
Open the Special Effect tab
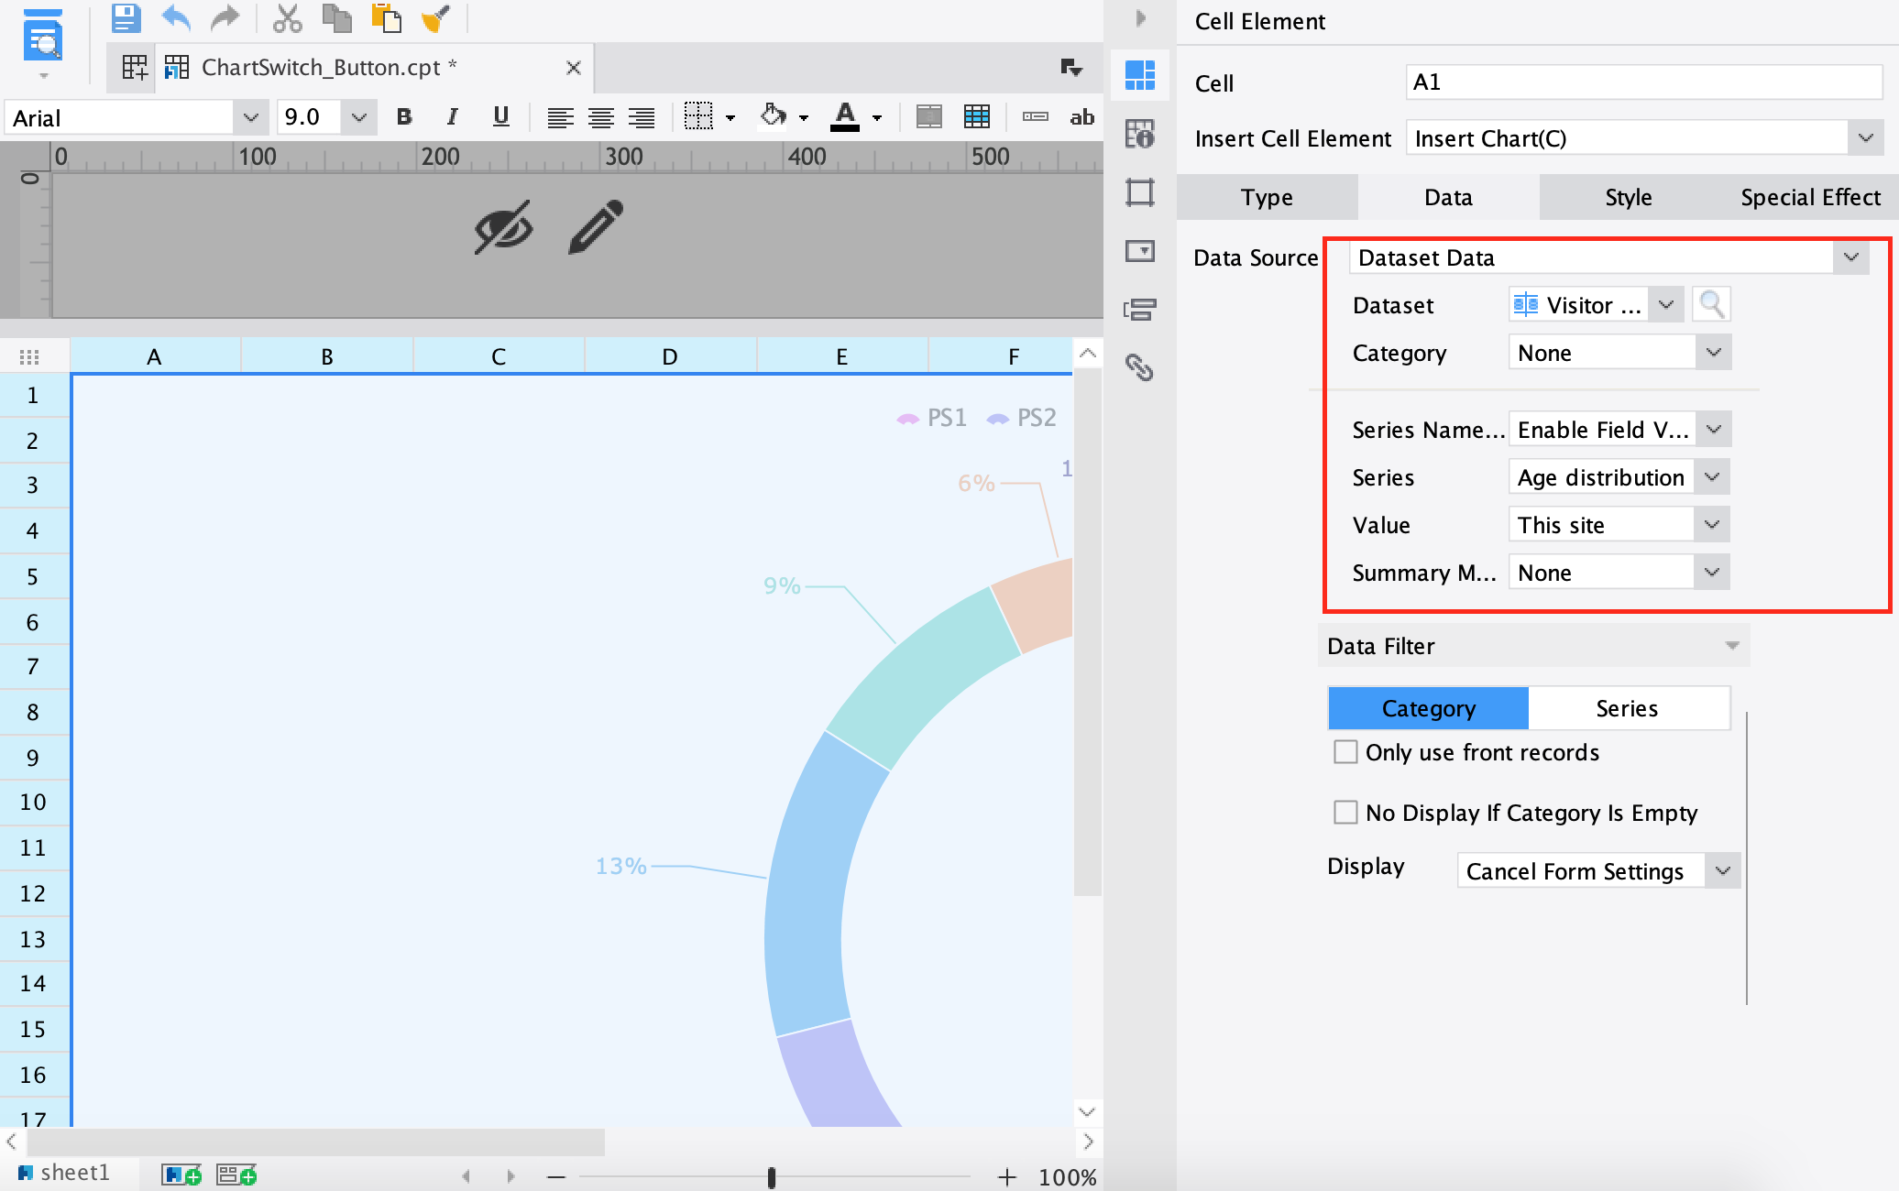click(1809, 197)
